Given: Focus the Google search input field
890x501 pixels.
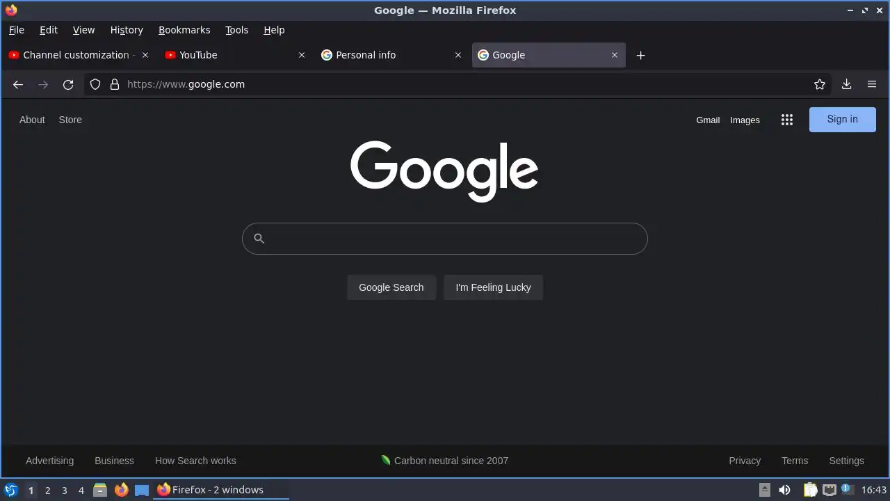Looking at the screenshot, I should 445,239.
